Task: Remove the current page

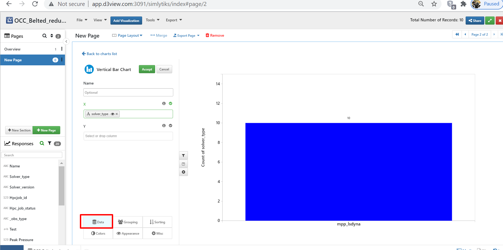Action: point(215,35)
